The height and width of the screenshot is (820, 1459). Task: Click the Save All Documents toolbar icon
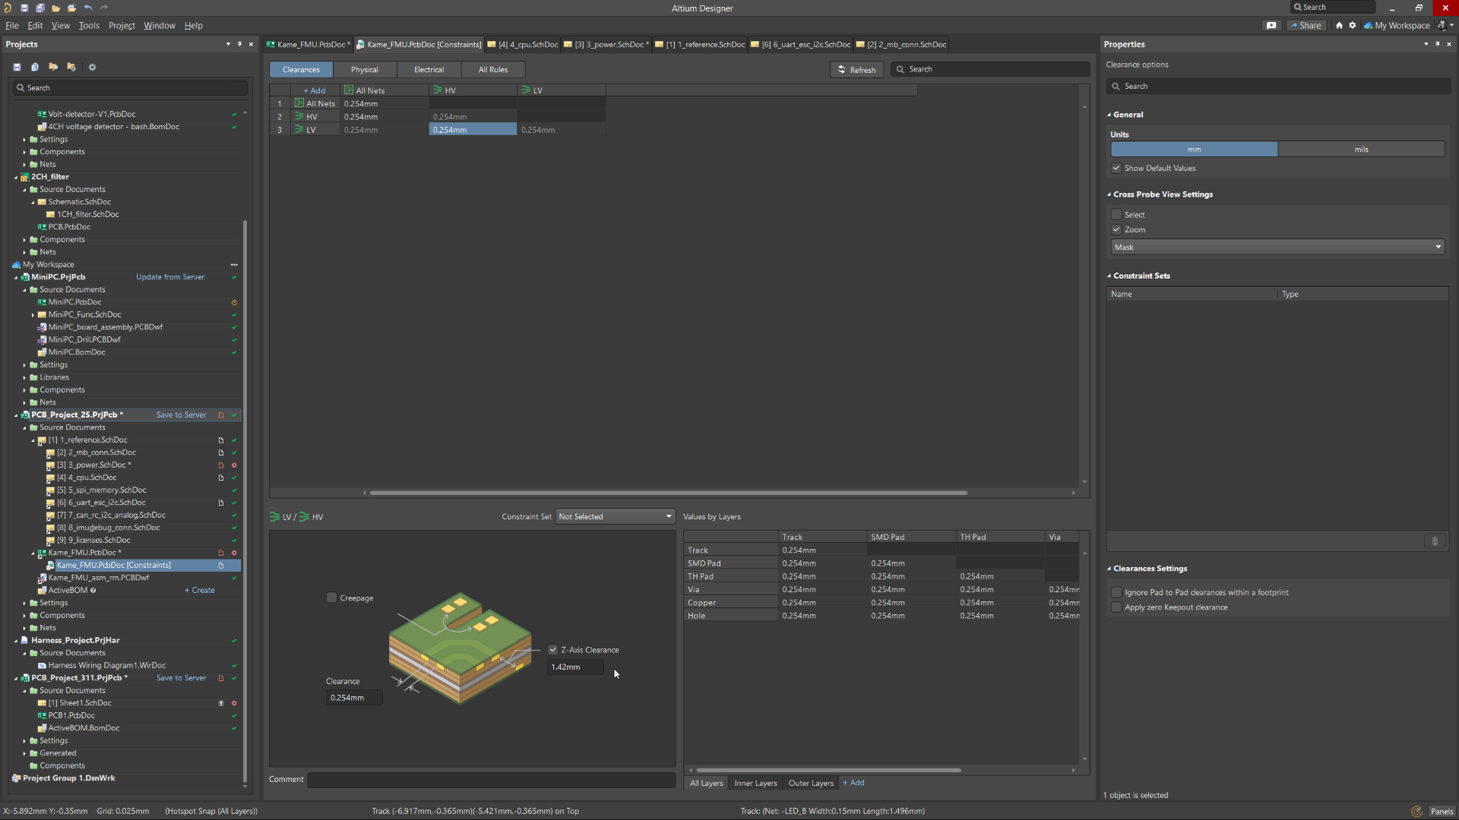click(40, 8)
